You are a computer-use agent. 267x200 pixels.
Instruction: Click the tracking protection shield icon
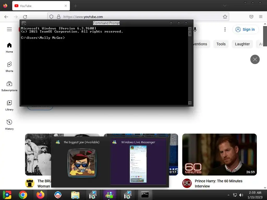click(51, 17)
